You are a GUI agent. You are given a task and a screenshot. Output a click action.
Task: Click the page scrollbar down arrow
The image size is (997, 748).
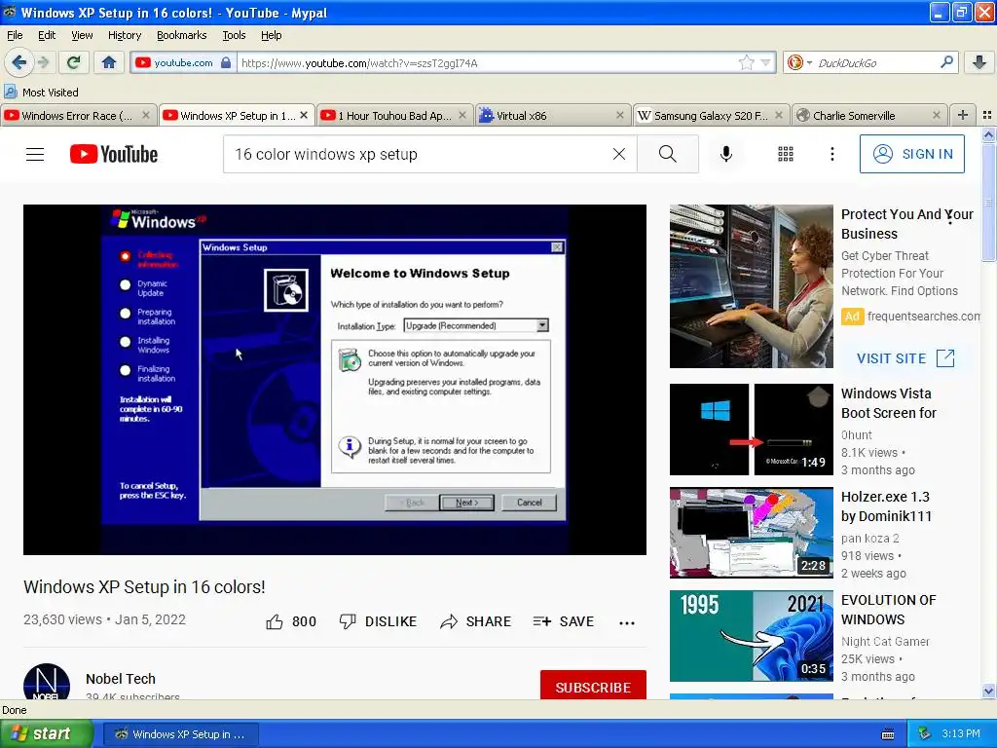tap(988, 691)
